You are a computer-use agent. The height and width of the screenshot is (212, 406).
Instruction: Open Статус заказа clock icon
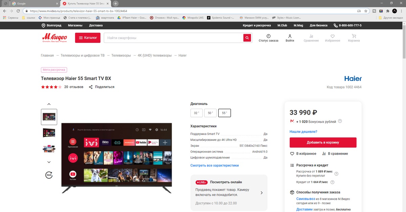[x=268, y=36]
